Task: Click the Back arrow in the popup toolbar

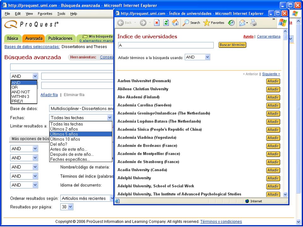Action: [120, 23]
